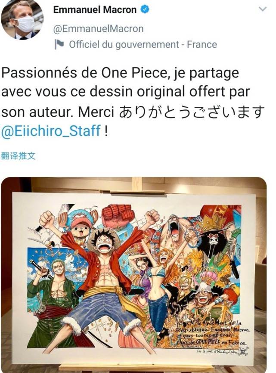Click the government flag icon
The height and width of the screenshot is (373, 276).
[x=59, y=44]
